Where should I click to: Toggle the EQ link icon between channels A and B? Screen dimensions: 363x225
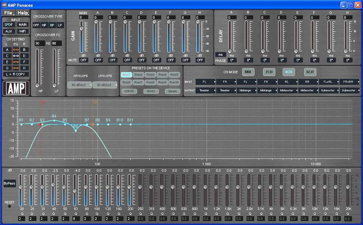[x=16, y=50]
